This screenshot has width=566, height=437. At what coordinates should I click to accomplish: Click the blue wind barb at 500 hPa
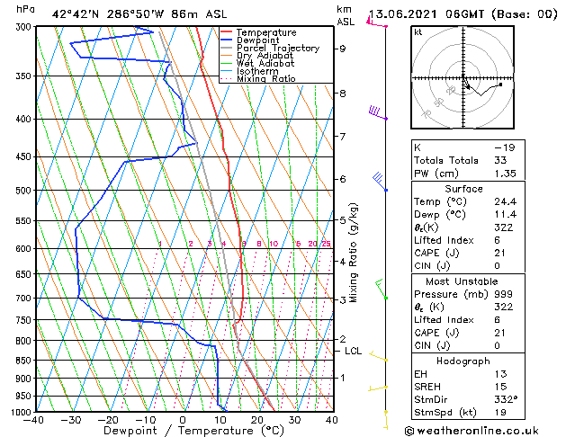coord(380,182)
